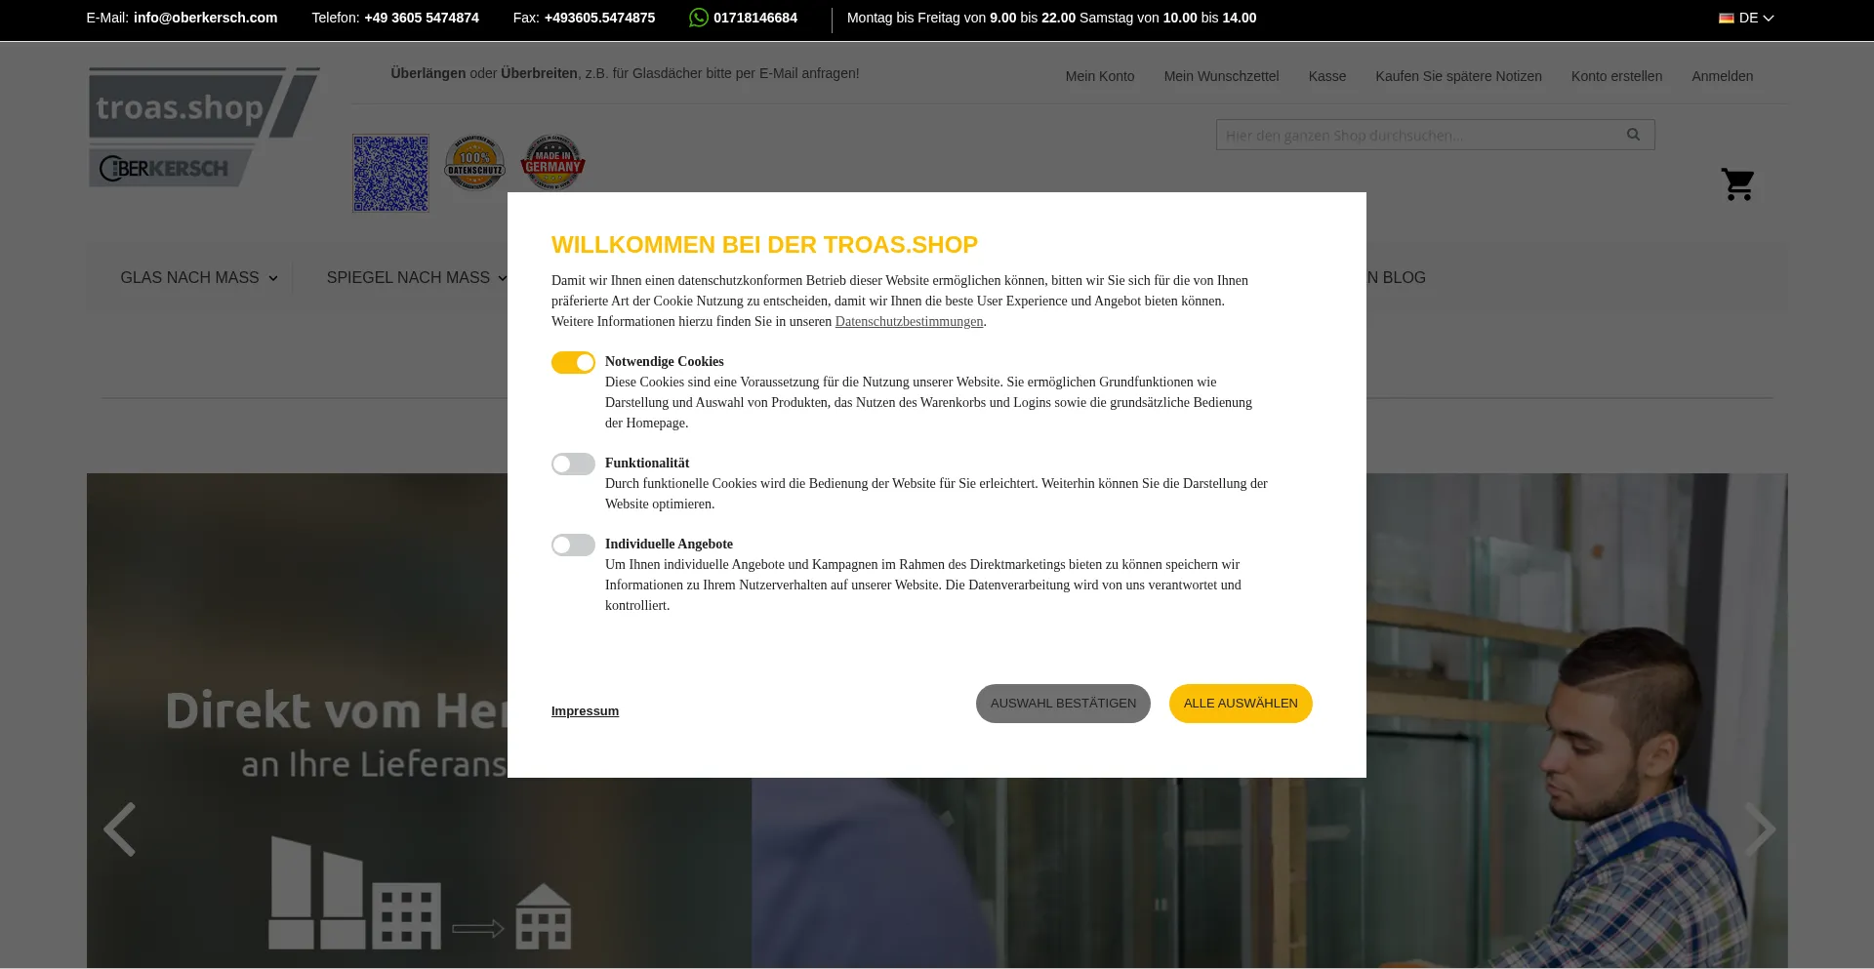The width and height of the screenshot is (1874, 969).
Task: Enable the Individuelle Angebote toggle
Action: coord(573,545)
